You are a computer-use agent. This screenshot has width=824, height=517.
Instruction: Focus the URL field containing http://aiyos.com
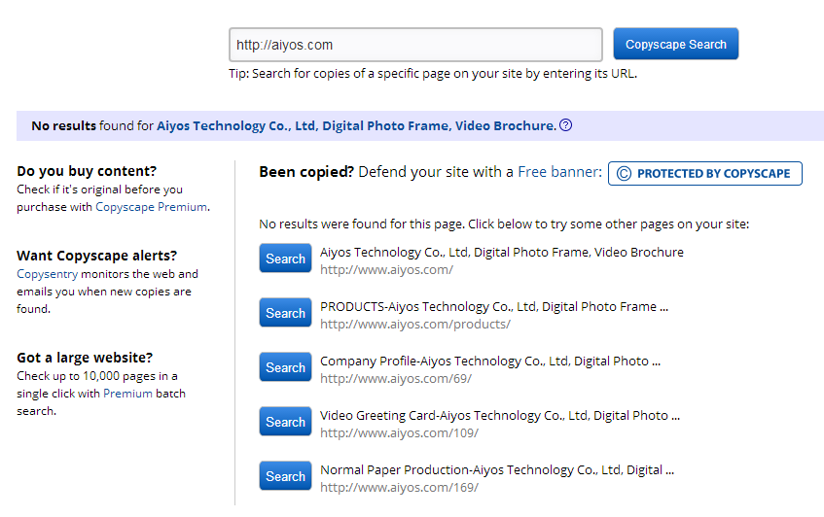point(415,45)
